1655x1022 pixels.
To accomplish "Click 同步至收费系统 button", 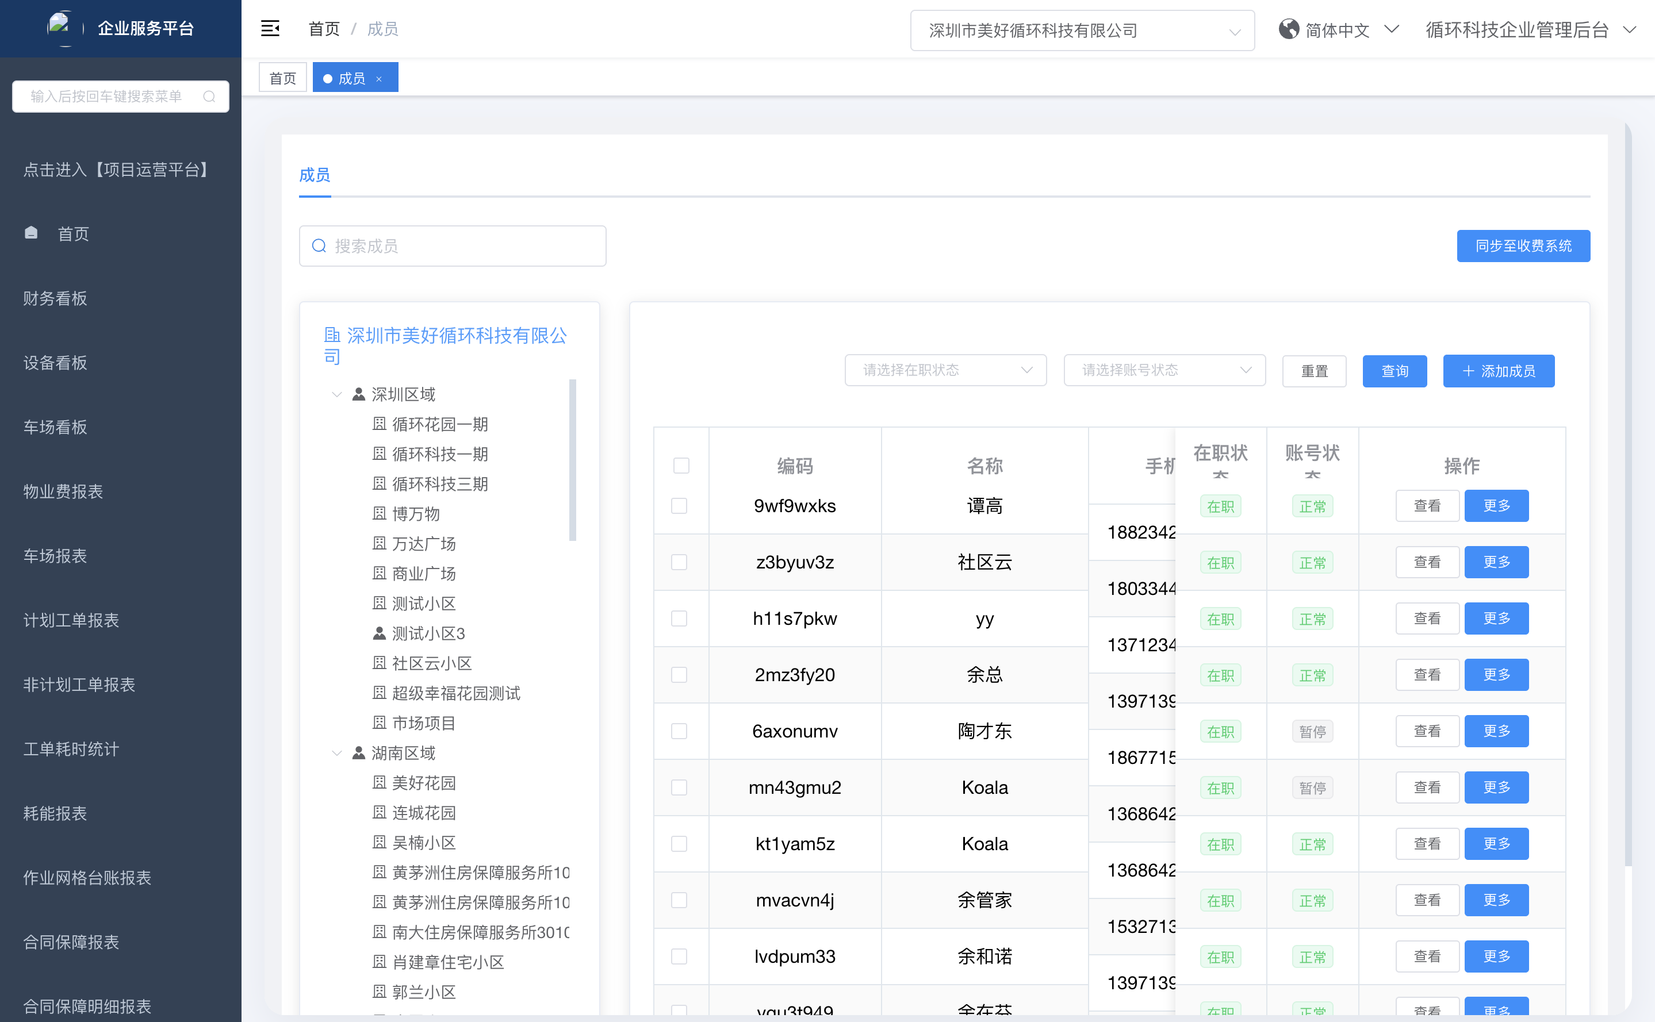I will pos(1523,245).
